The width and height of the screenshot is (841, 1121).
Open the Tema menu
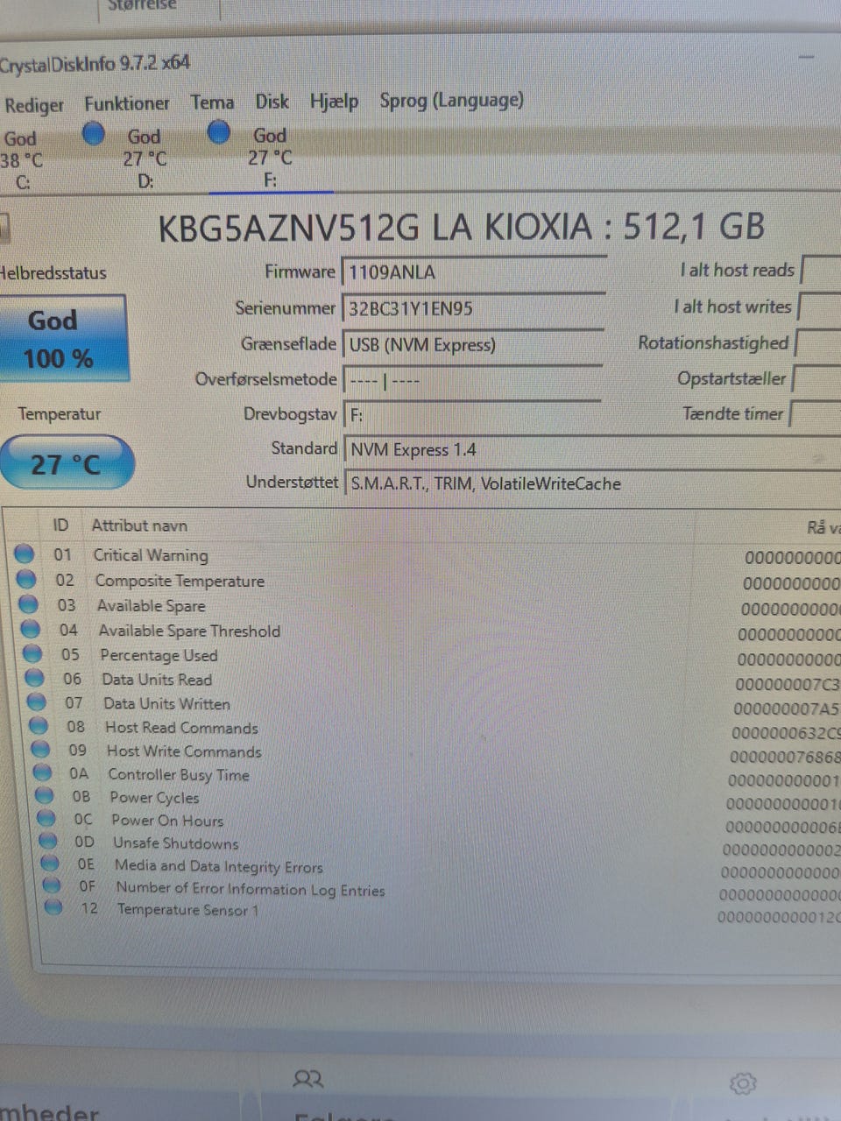[x=212, y=102]
